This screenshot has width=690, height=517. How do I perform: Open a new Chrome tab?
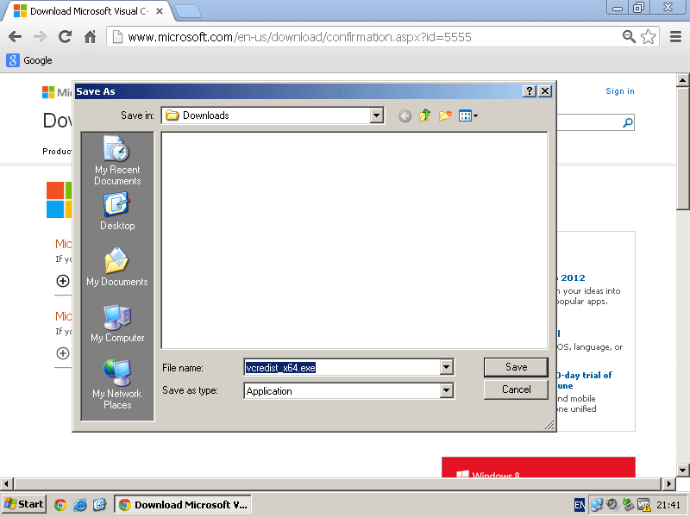click(x=188, y=11)
